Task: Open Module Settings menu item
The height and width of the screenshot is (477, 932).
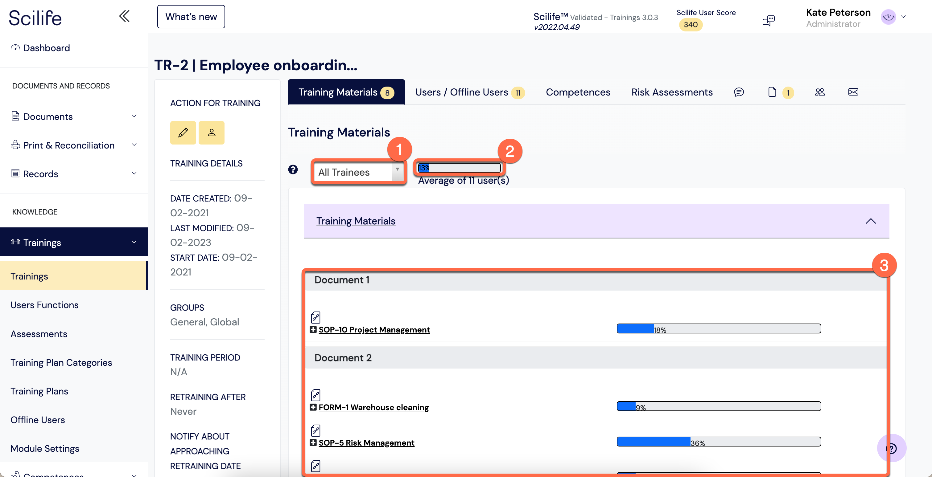Action: (x=44, y=448)
